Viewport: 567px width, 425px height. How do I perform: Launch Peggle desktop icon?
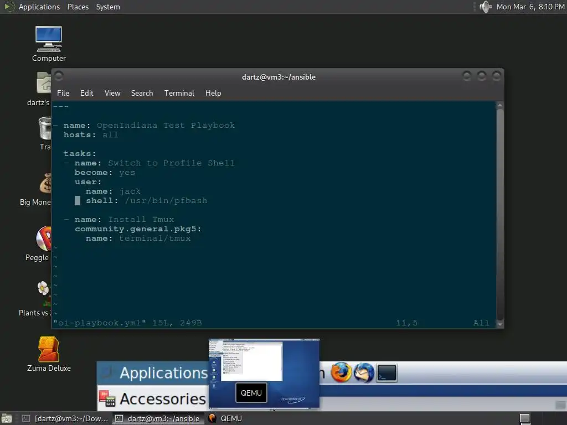click(44, 239)
